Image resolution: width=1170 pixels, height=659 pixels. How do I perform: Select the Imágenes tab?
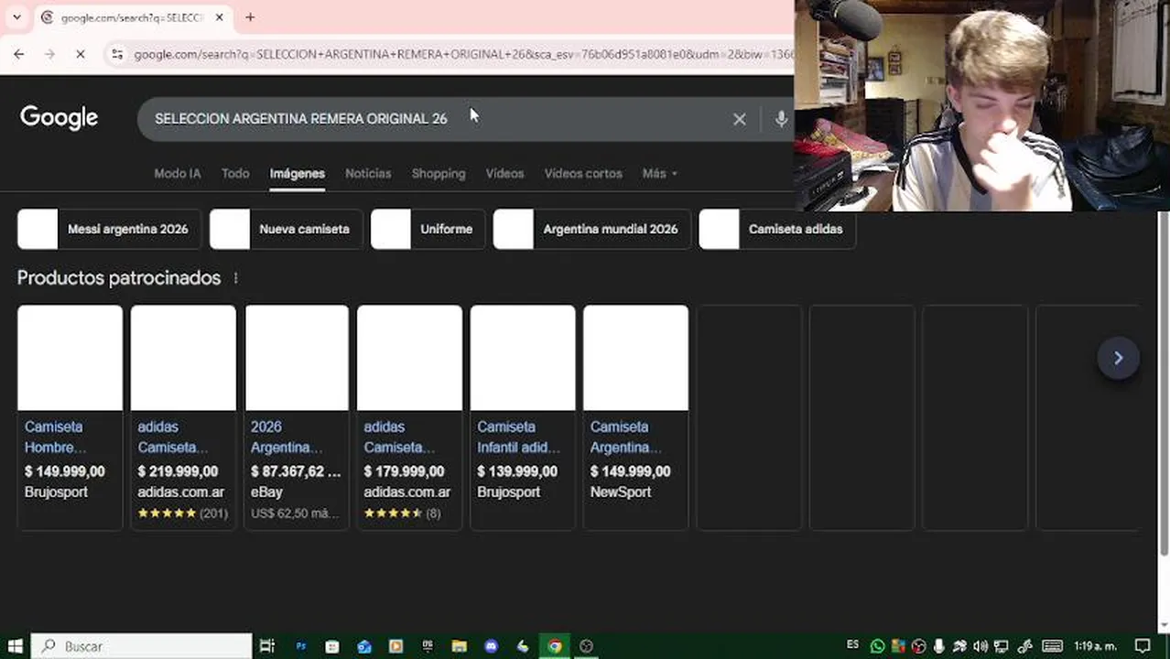[297, 173]
